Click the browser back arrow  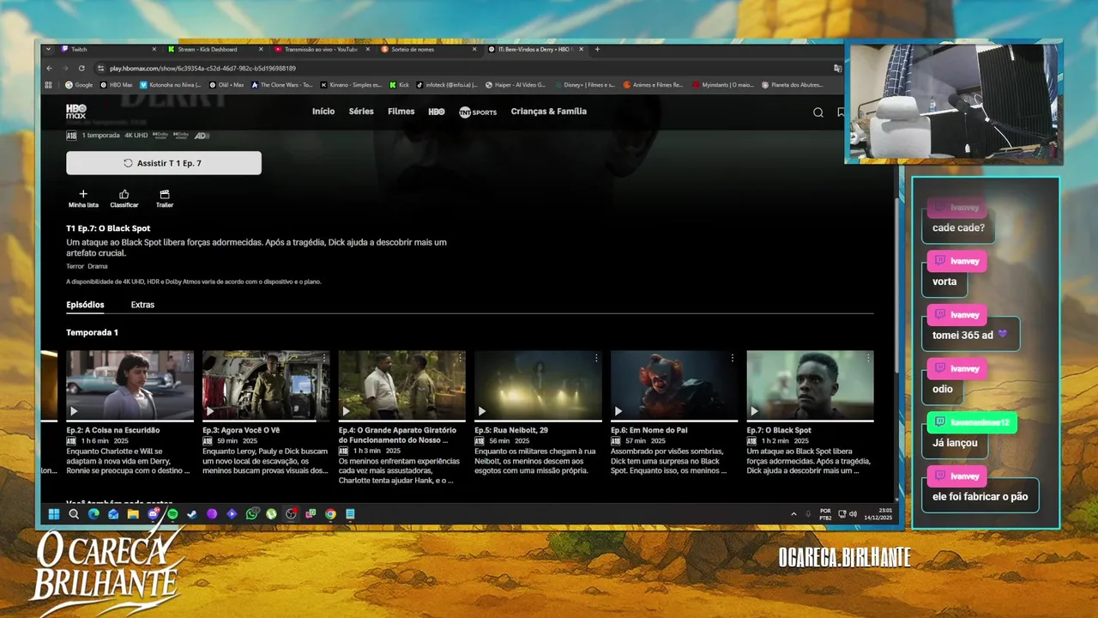49,68
